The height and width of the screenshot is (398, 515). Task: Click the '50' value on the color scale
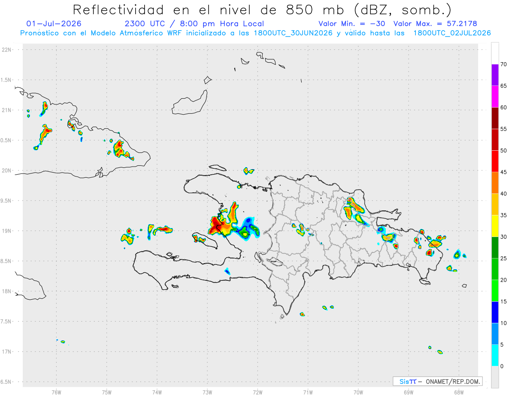(504, 151)
